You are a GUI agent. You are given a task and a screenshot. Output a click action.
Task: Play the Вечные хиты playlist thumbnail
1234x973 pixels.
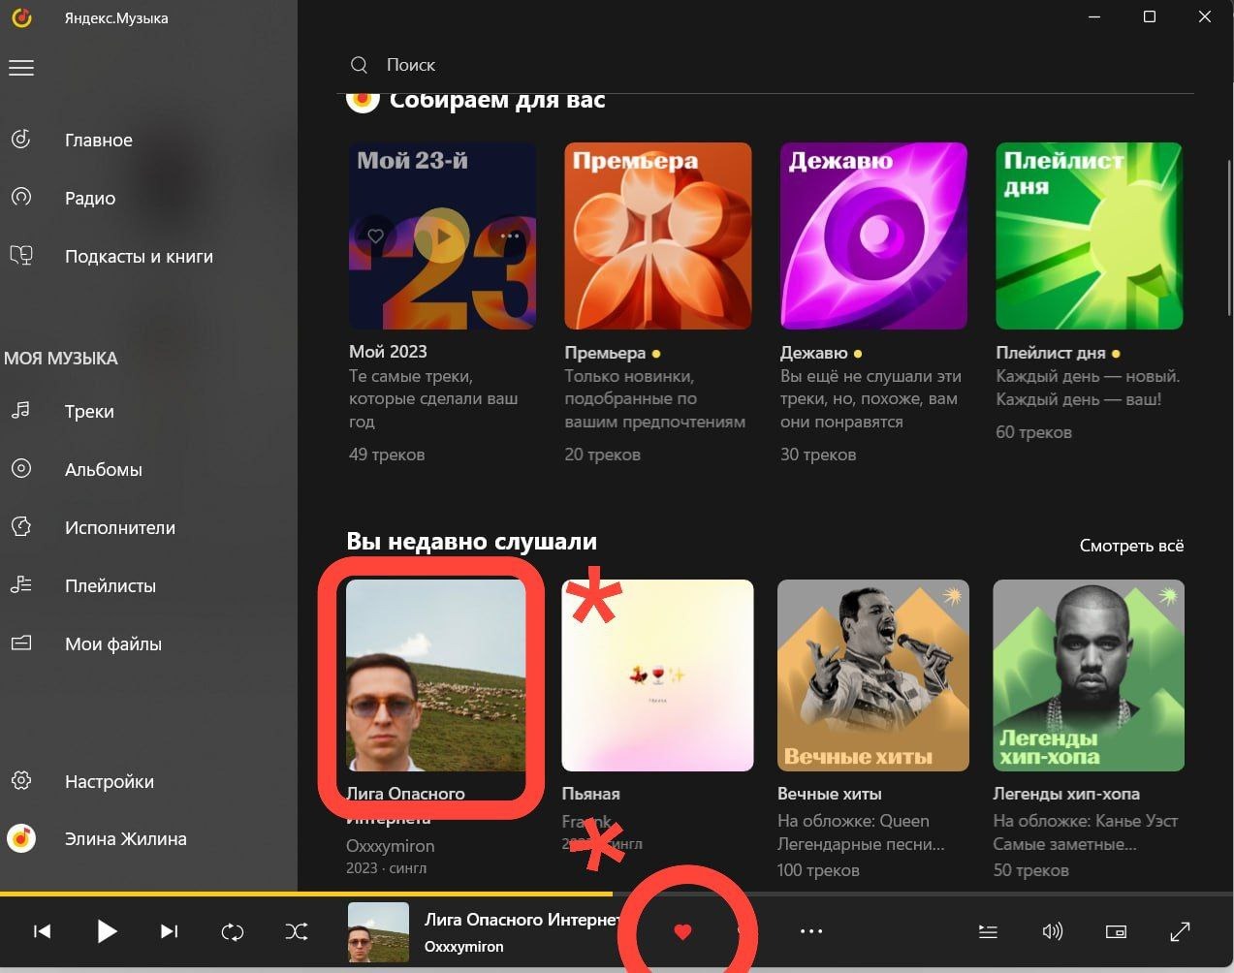[871, 675]
